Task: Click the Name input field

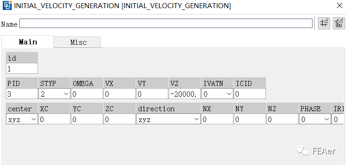Action: [x=166, y=24]
